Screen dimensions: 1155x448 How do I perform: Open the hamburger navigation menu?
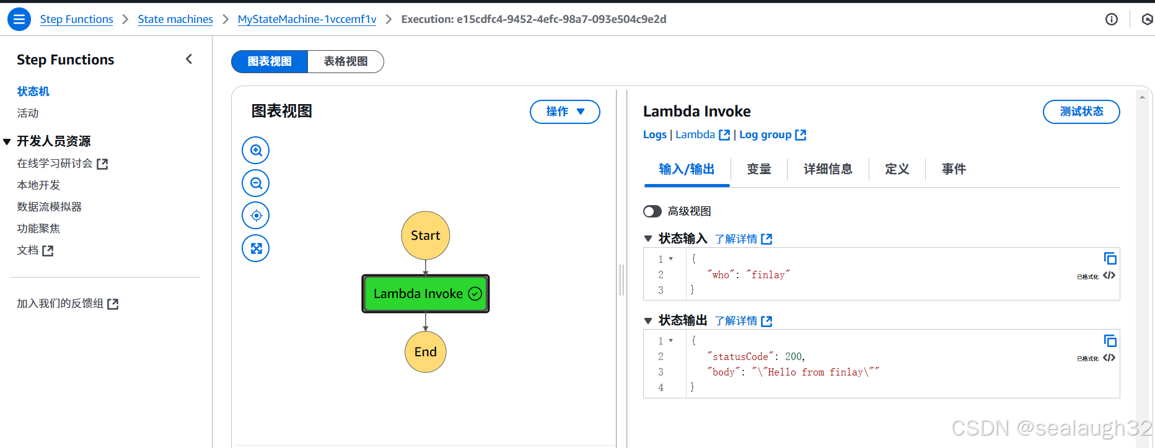pos(19,19)
